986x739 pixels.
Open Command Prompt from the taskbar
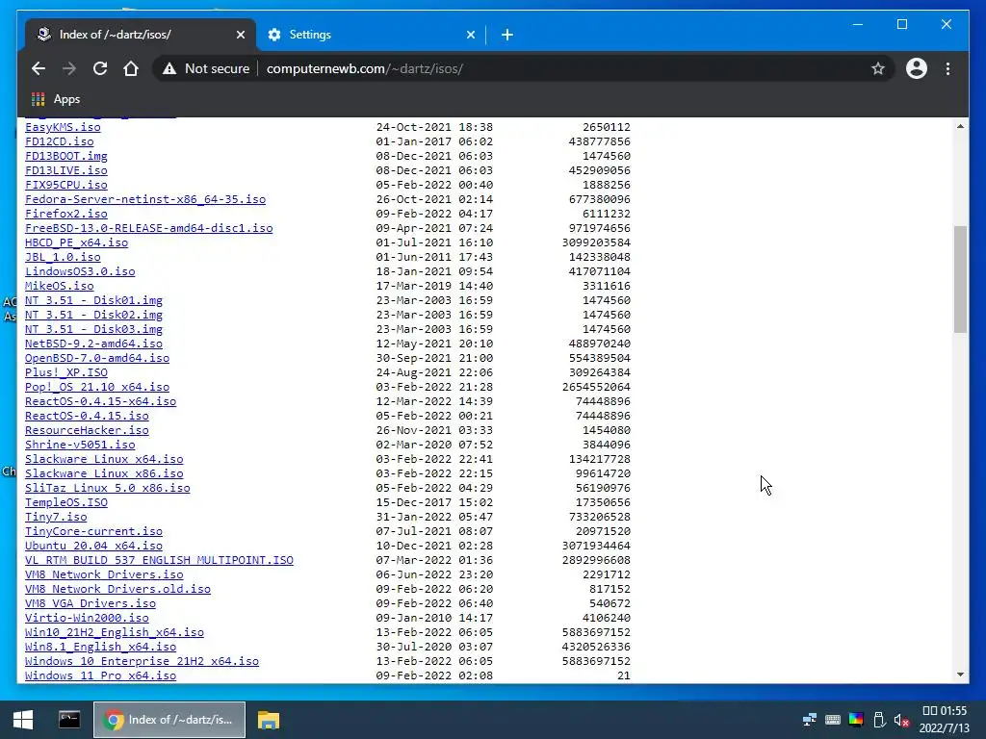(x=69, y=720)
